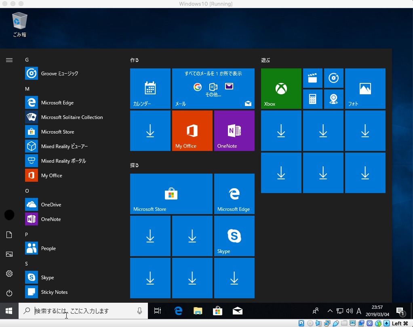
Task: Click the 作る group title
Action: (134, 60)
